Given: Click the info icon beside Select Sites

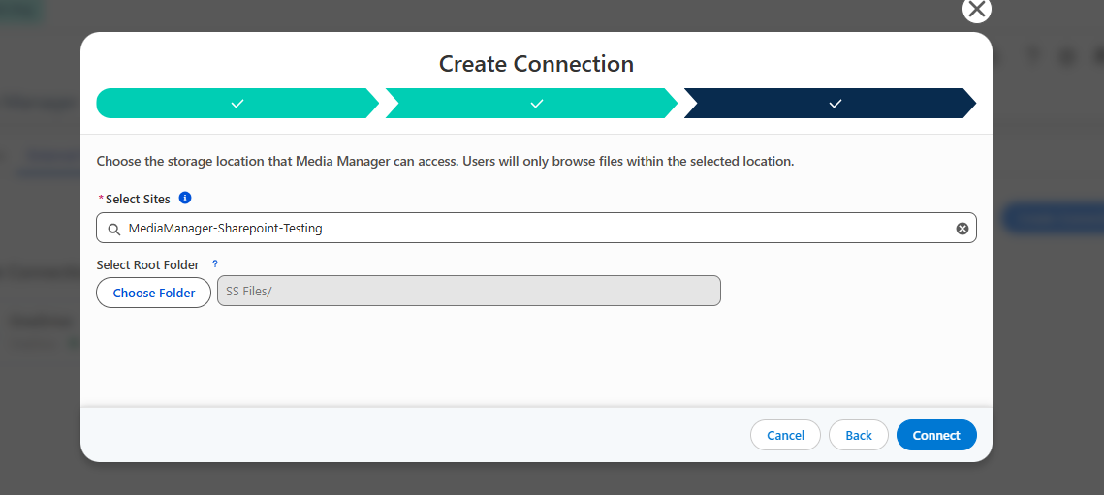Looking at the screenshot, I should (185, 198).
